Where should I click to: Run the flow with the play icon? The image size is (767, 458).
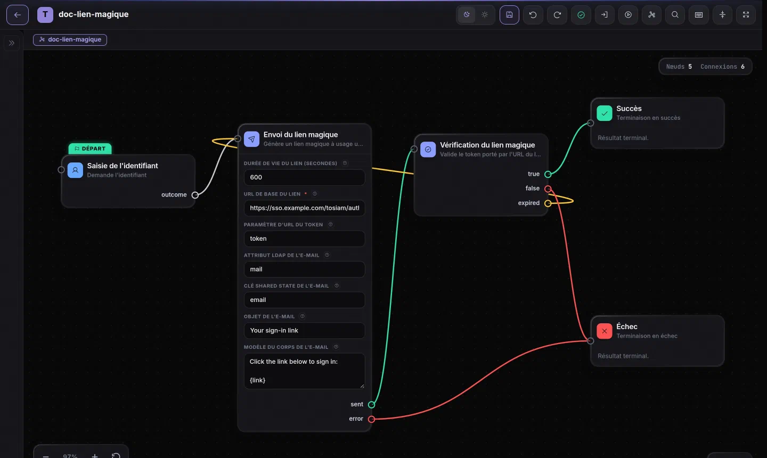coord(629,15)
